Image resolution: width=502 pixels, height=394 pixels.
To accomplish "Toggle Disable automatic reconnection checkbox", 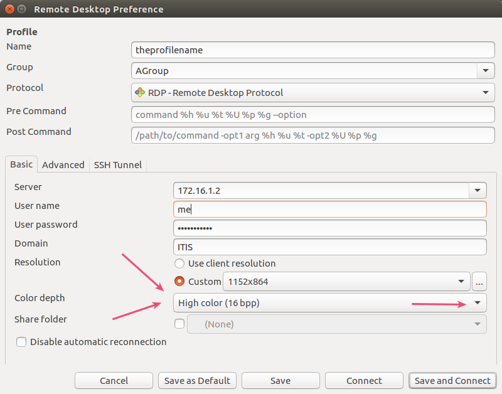I will pyautogui.click(x=21, y=342).
